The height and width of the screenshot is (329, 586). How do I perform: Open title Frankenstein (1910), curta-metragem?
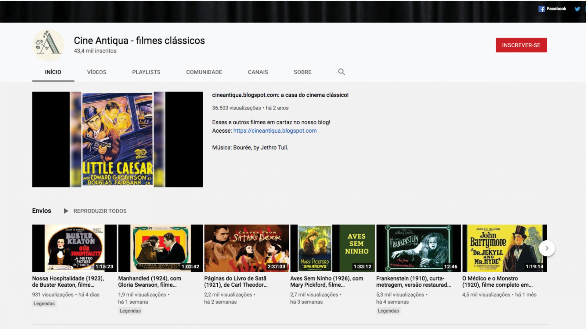coord(414,282)
